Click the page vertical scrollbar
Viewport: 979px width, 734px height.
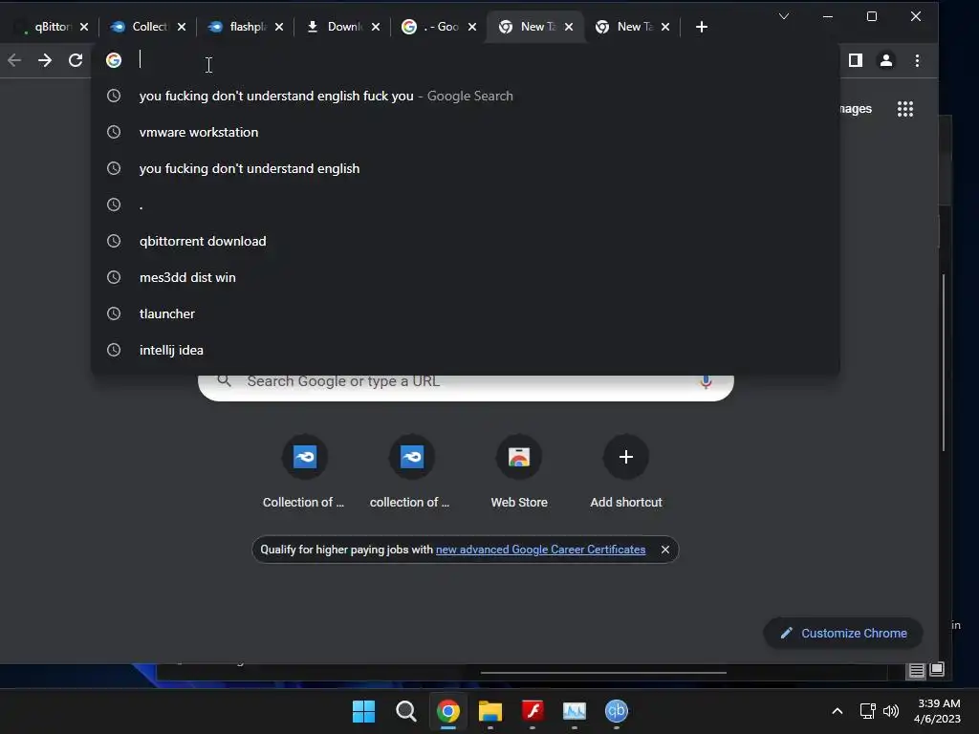click(x=944, y=362)
